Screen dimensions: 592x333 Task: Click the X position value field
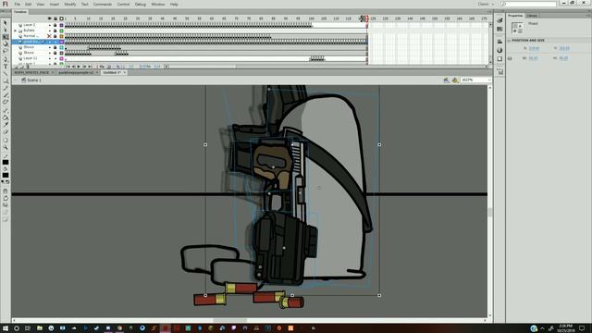coord(534,48)
